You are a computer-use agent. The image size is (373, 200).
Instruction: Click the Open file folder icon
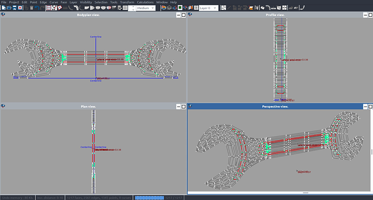pos(9,8)
